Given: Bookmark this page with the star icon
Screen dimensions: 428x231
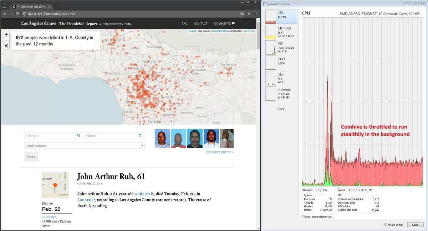Looking at the screenshot, I should click(x=242, y=14).
